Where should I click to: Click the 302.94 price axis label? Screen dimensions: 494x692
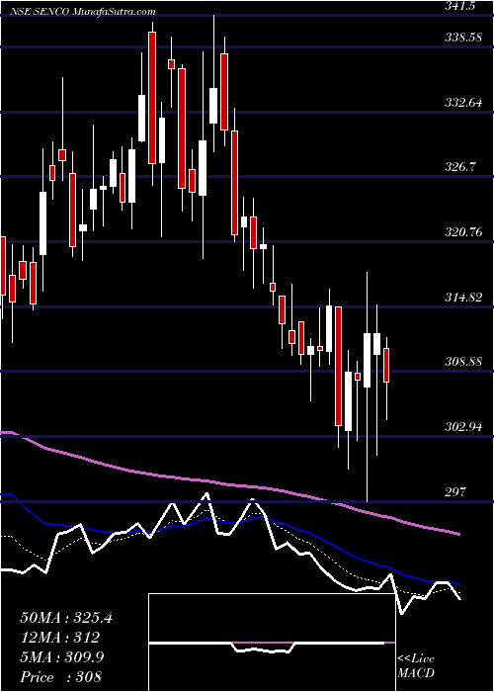pyautogui.click(x=462, y=427)
